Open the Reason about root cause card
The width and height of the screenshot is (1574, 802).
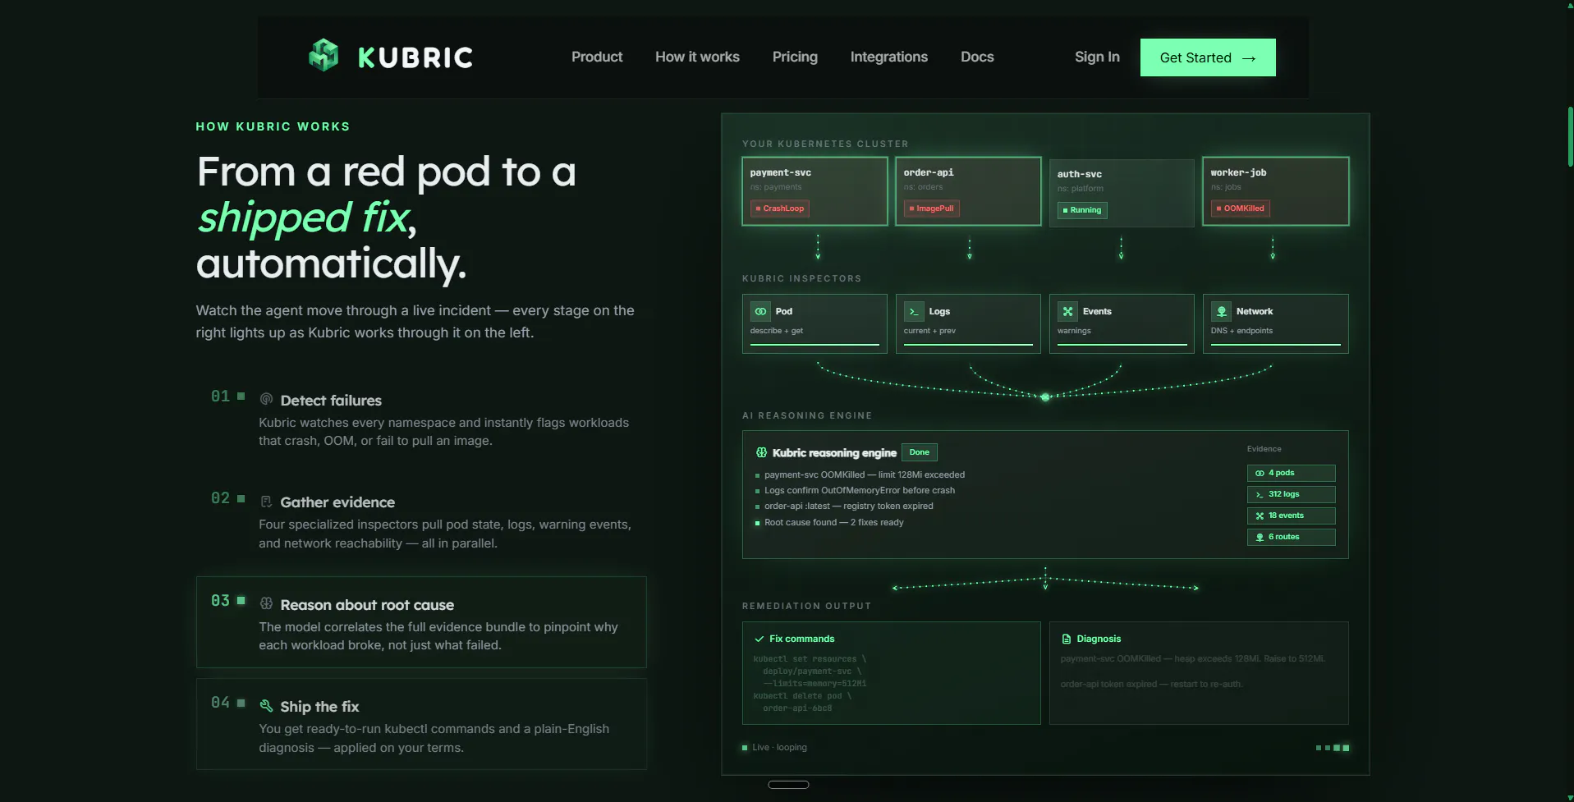coord(421,622)
